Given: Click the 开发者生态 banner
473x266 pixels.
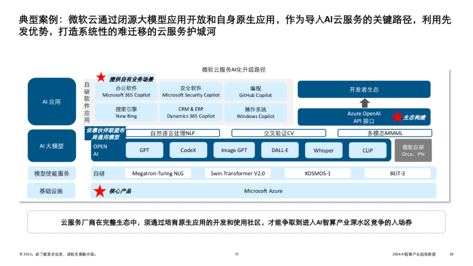Looking at the screenshot, I should click(364, 89).
